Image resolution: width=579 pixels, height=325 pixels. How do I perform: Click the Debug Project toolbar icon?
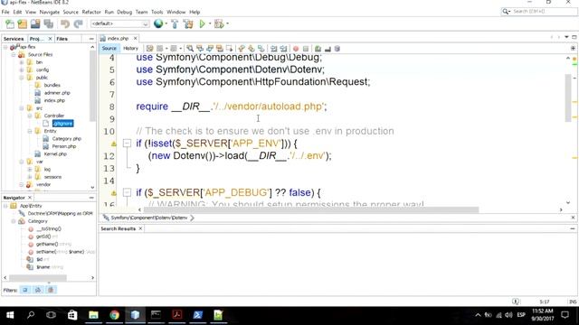(x=219, y=24)
